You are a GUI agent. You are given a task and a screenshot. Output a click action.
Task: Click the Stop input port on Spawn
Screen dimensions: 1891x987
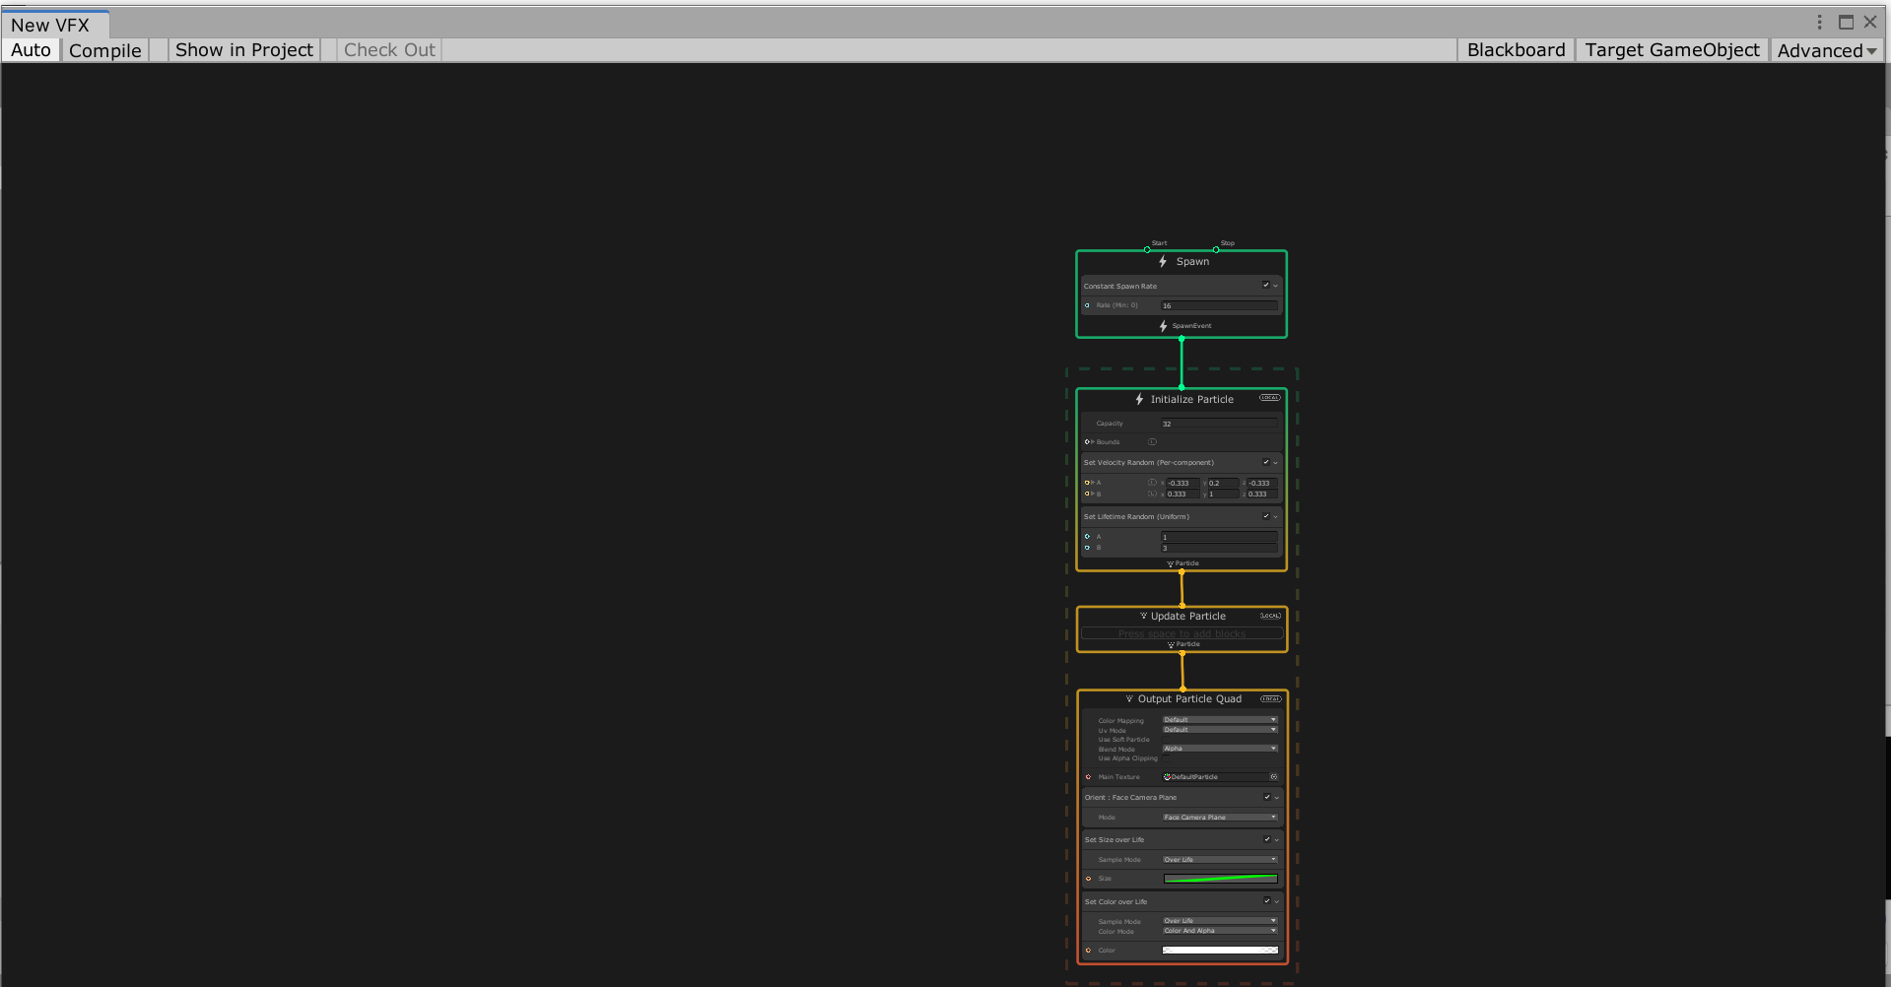pyautogui.click(x=1216, y=250)
